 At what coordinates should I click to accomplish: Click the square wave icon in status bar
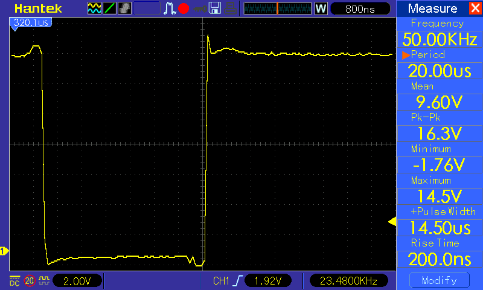(x=43, y=281)
